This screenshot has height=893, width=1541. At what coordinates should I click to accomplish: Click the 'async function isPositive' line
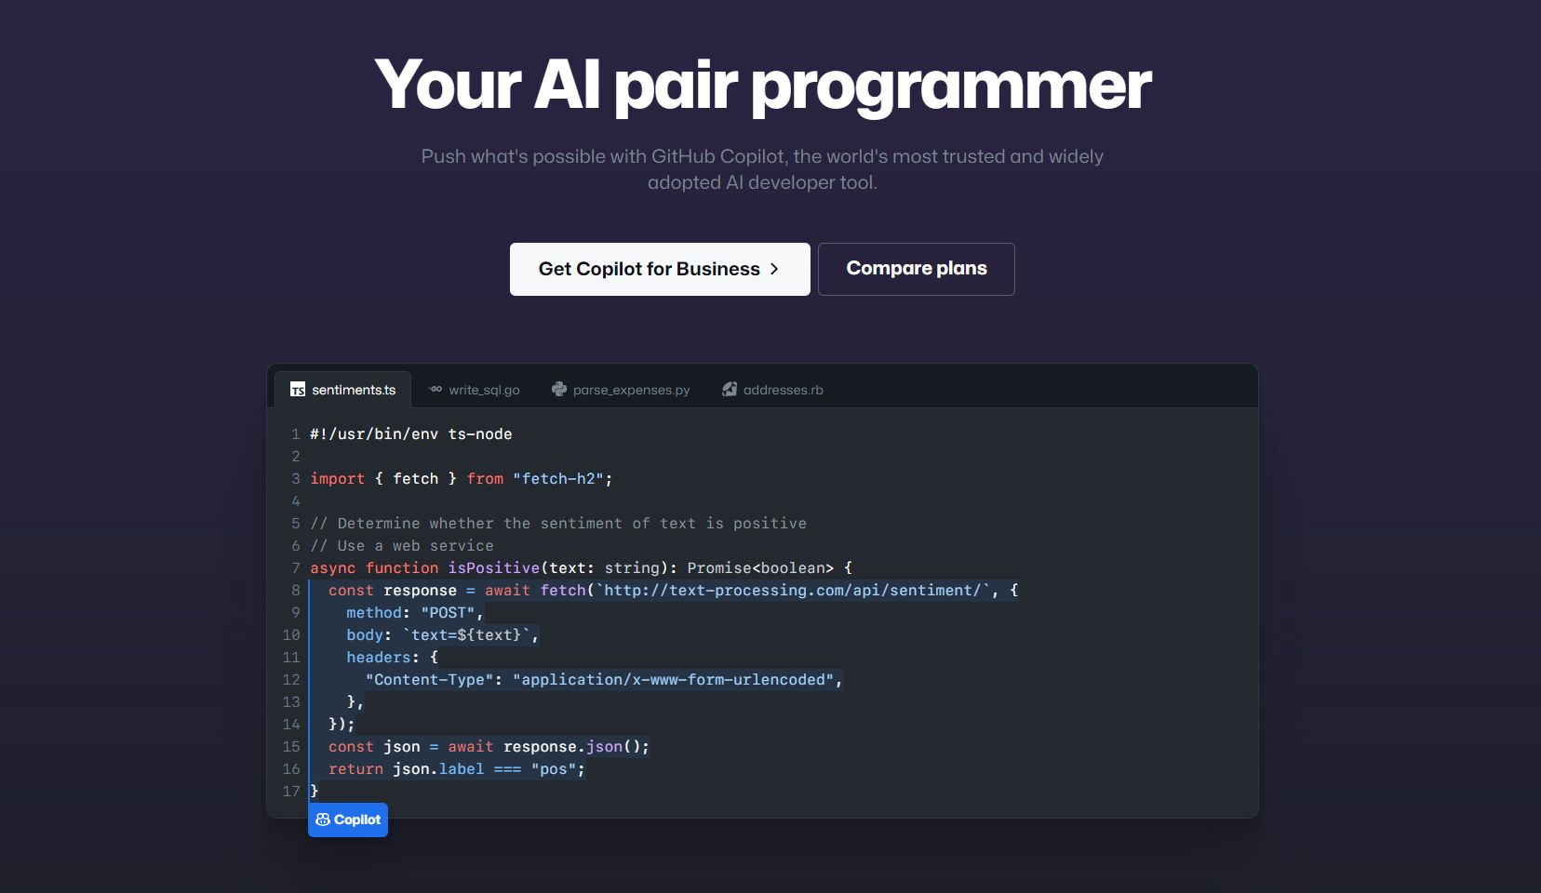582,568
